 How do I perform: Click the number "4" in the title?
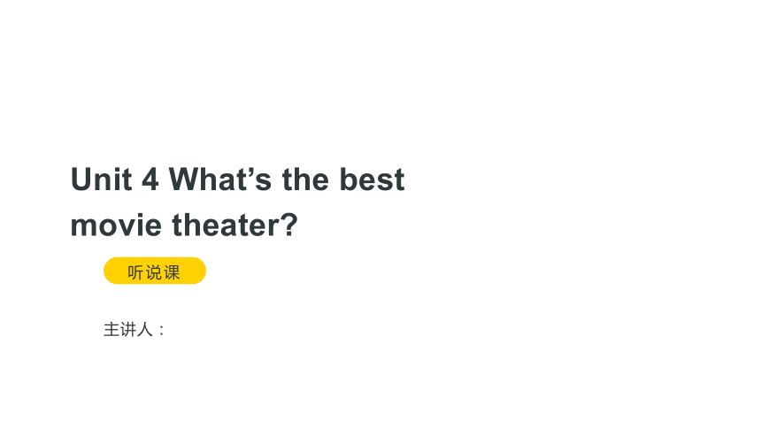point(150,180)
